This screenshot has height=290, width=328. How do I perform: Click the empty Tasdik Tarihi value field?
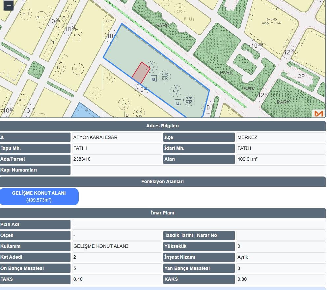281,235
